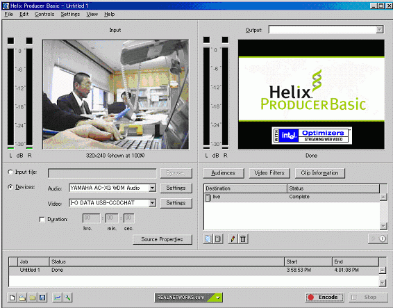The width and height of the screenshot is (393, 308).
Task: Click the Helix Producer title bar icon
Action: click(x=6, y=6)
